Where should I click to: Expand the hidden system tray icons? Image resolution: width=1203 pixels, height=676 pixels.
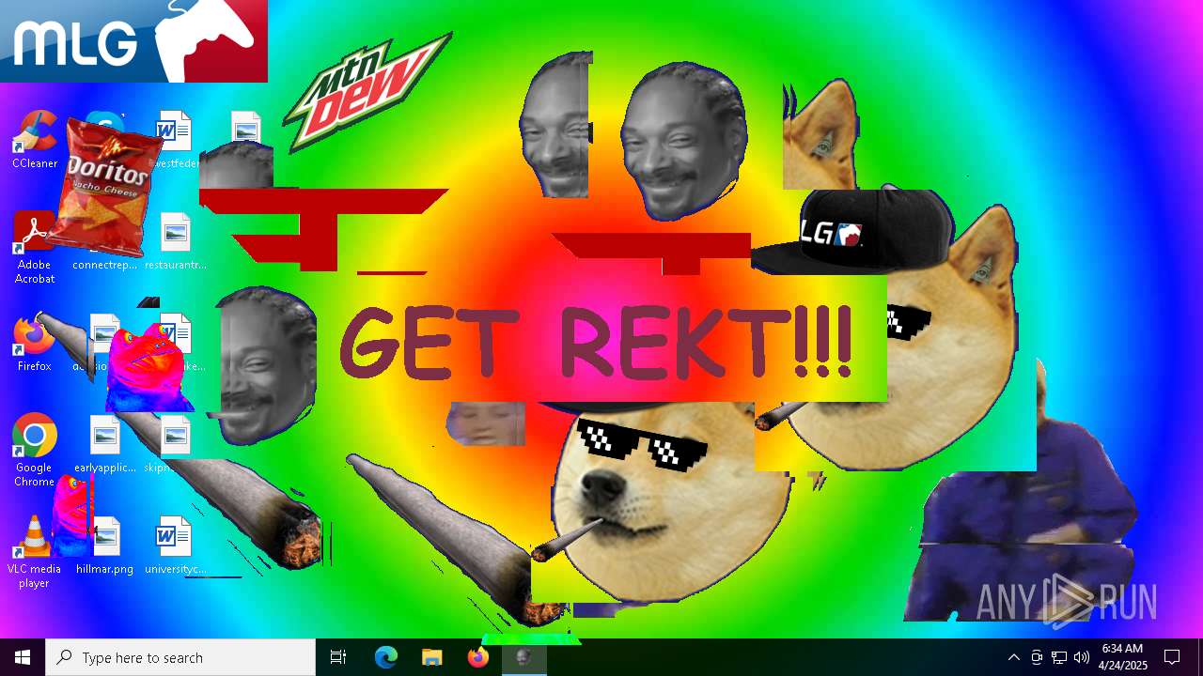point(1014,657)
